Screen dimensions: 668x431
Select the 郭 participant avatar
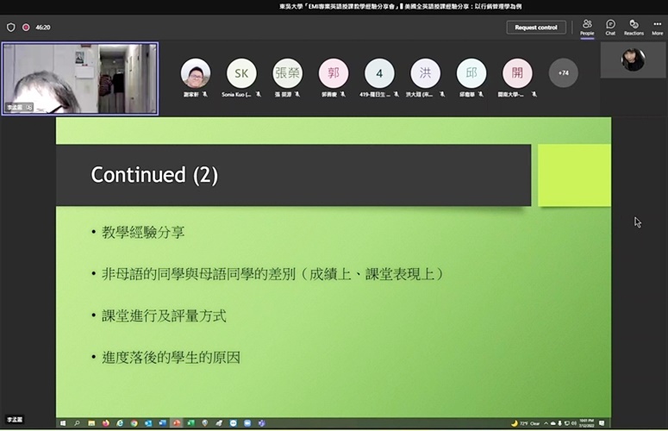point(334,73)
